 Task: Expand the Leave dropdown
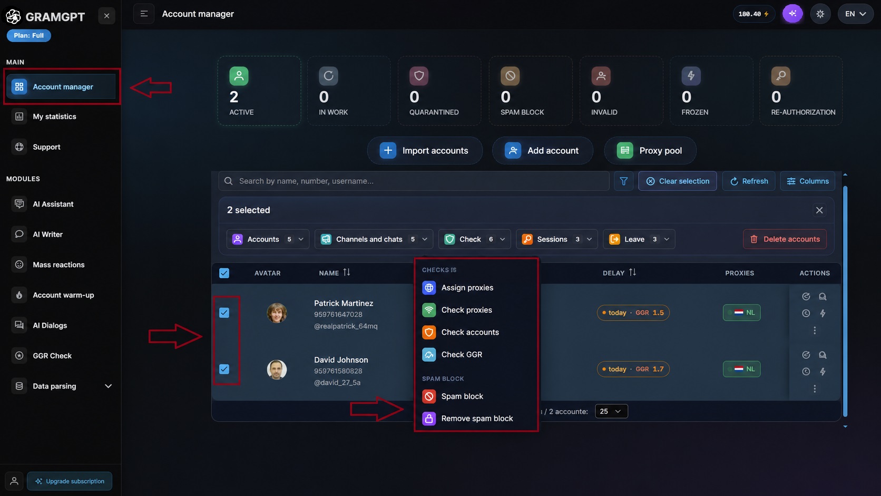pos(639,239)
